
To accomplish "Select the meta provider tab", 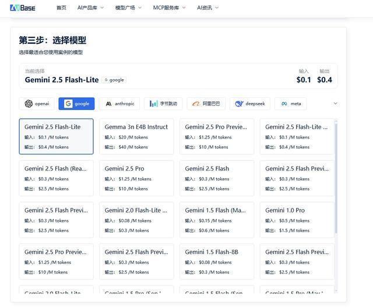I will 290,104.
